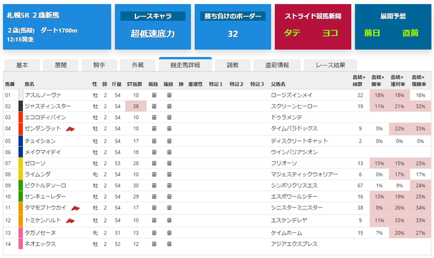Click the blue frame color swatch of row 05
The width and height of the screenshot is (434, 258).
20,141
